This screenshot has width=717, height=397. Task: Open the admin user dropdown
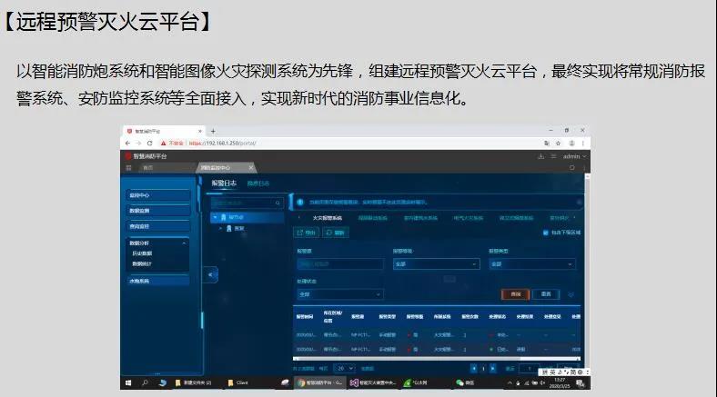(573, 155)
